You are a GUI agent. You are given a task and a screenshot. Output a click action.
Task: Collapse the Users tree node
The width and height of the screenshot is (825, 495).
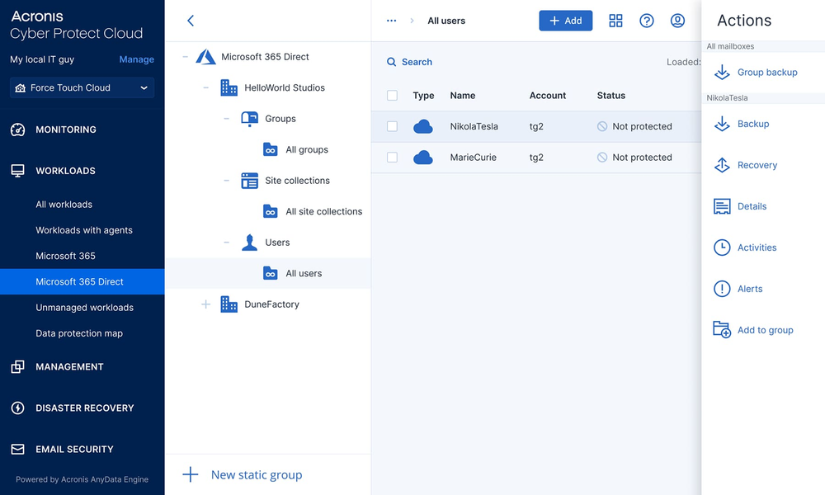226,243
